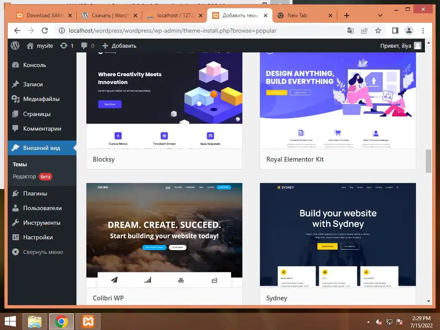Click the address bar URL field
Image resolution: width=440 pixels, height=330 pixels.
pyautogui.click(x=172, y=31)
